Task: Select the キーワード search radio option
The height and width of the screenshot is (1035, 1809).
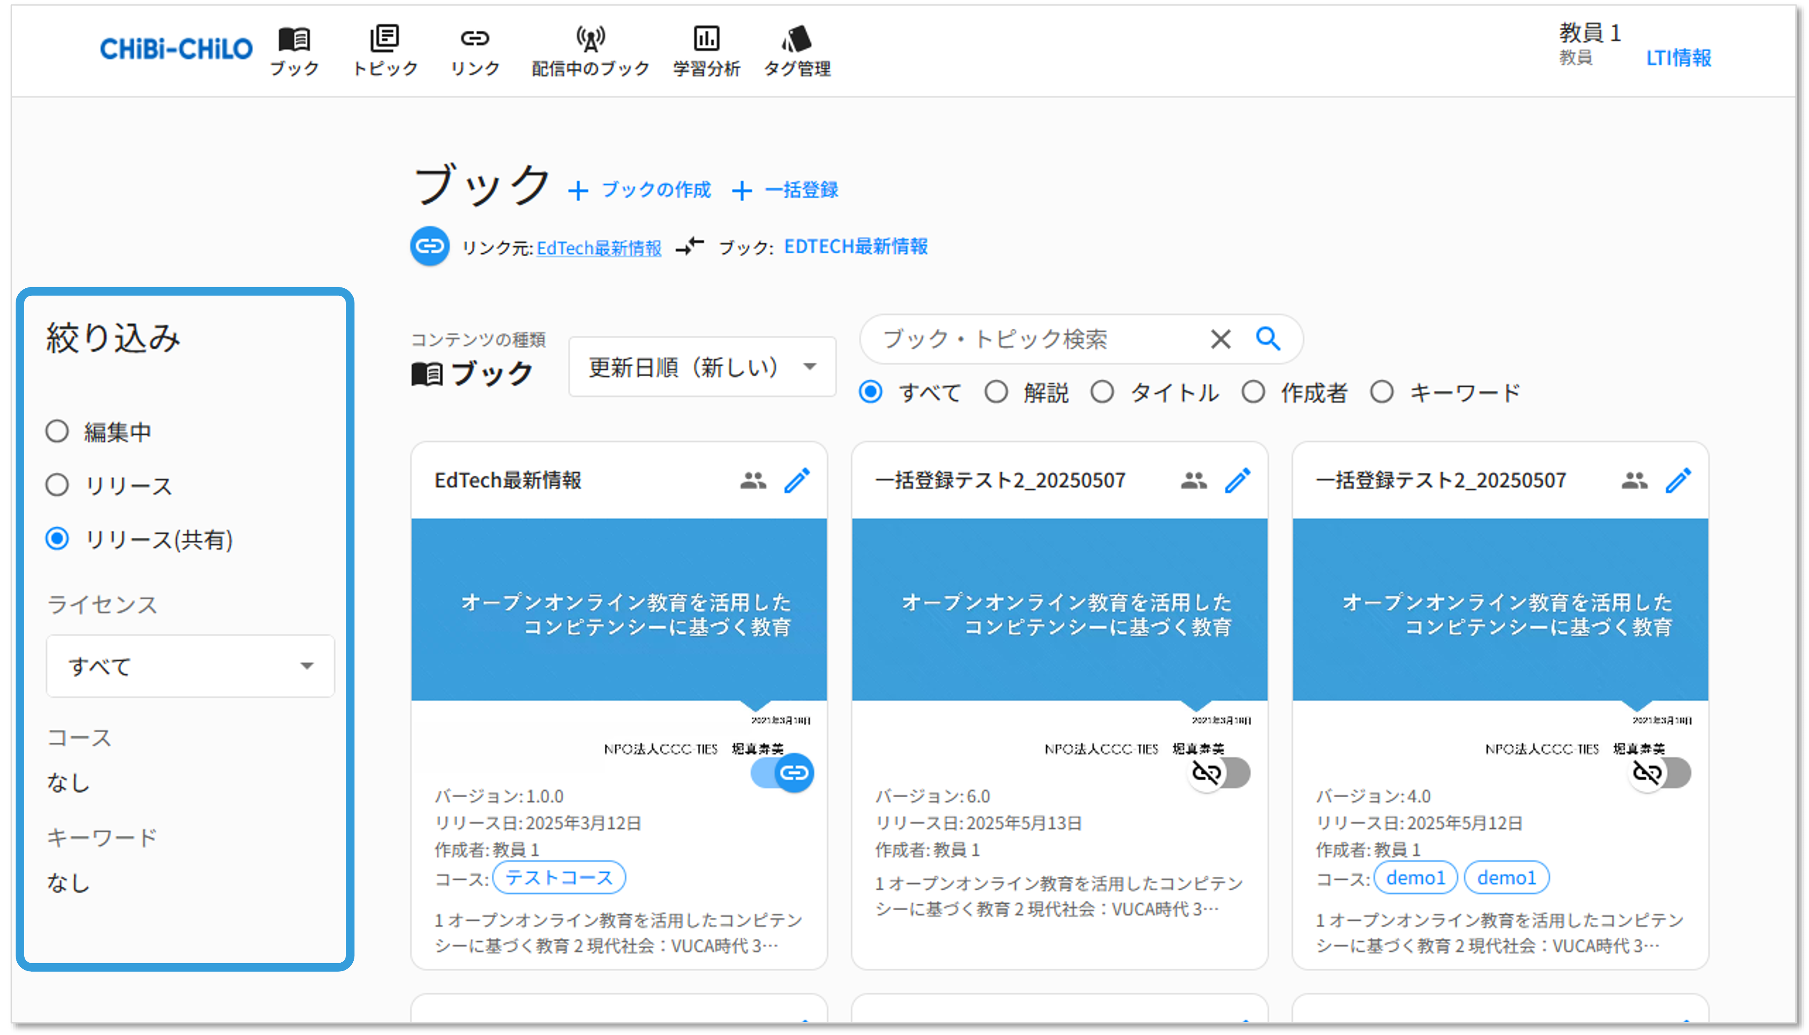Action: 1382,392
